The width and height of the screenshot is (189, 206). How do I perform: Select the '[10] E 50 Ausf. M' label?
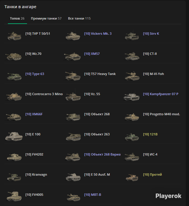tap(97, 174)
